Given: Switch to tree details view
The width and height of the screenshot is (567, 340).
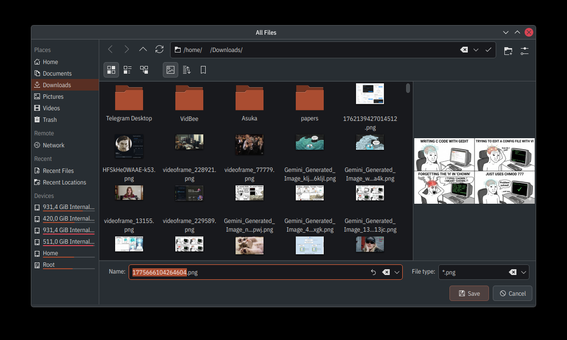Looking at the screenshot, I should [144, 70].
